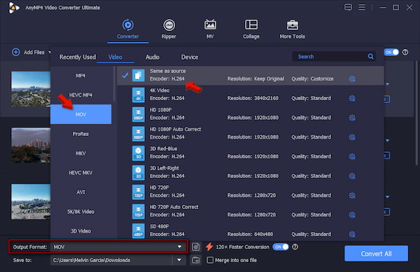This screenshot has height=272, width=420.
Task: Open the Ripper module
Action: (169, 29)
